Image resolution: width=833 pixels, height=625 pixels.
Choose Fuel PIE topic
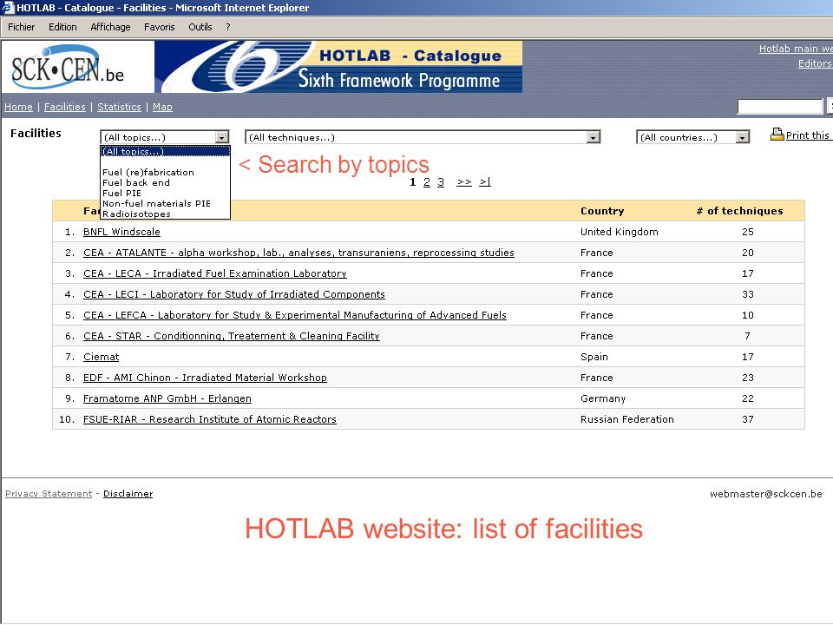pos(121,193)
